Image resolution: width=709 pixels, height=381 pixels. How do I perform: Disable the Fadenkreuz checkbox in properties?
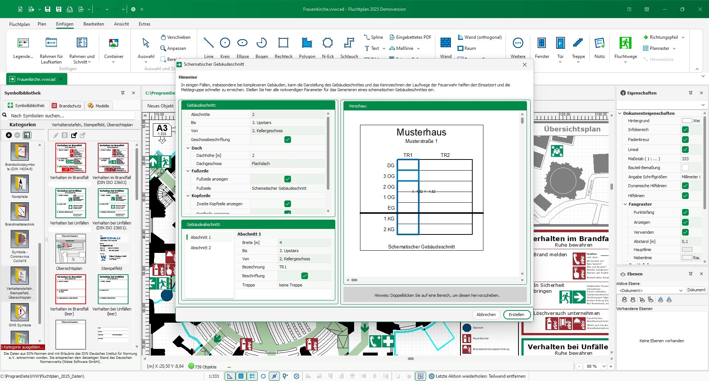coord(685,140)
